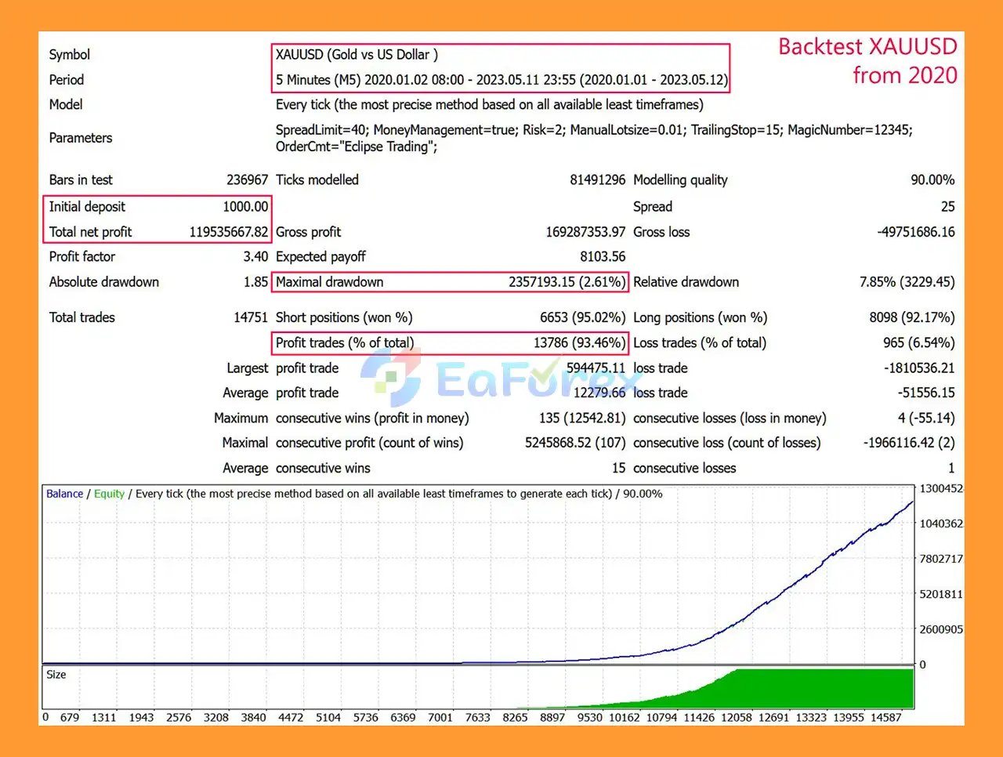Viewport: 1003px width, 757px height.
Task: Click the Modelling quality 90.00% value
Action: pos(933,179)
